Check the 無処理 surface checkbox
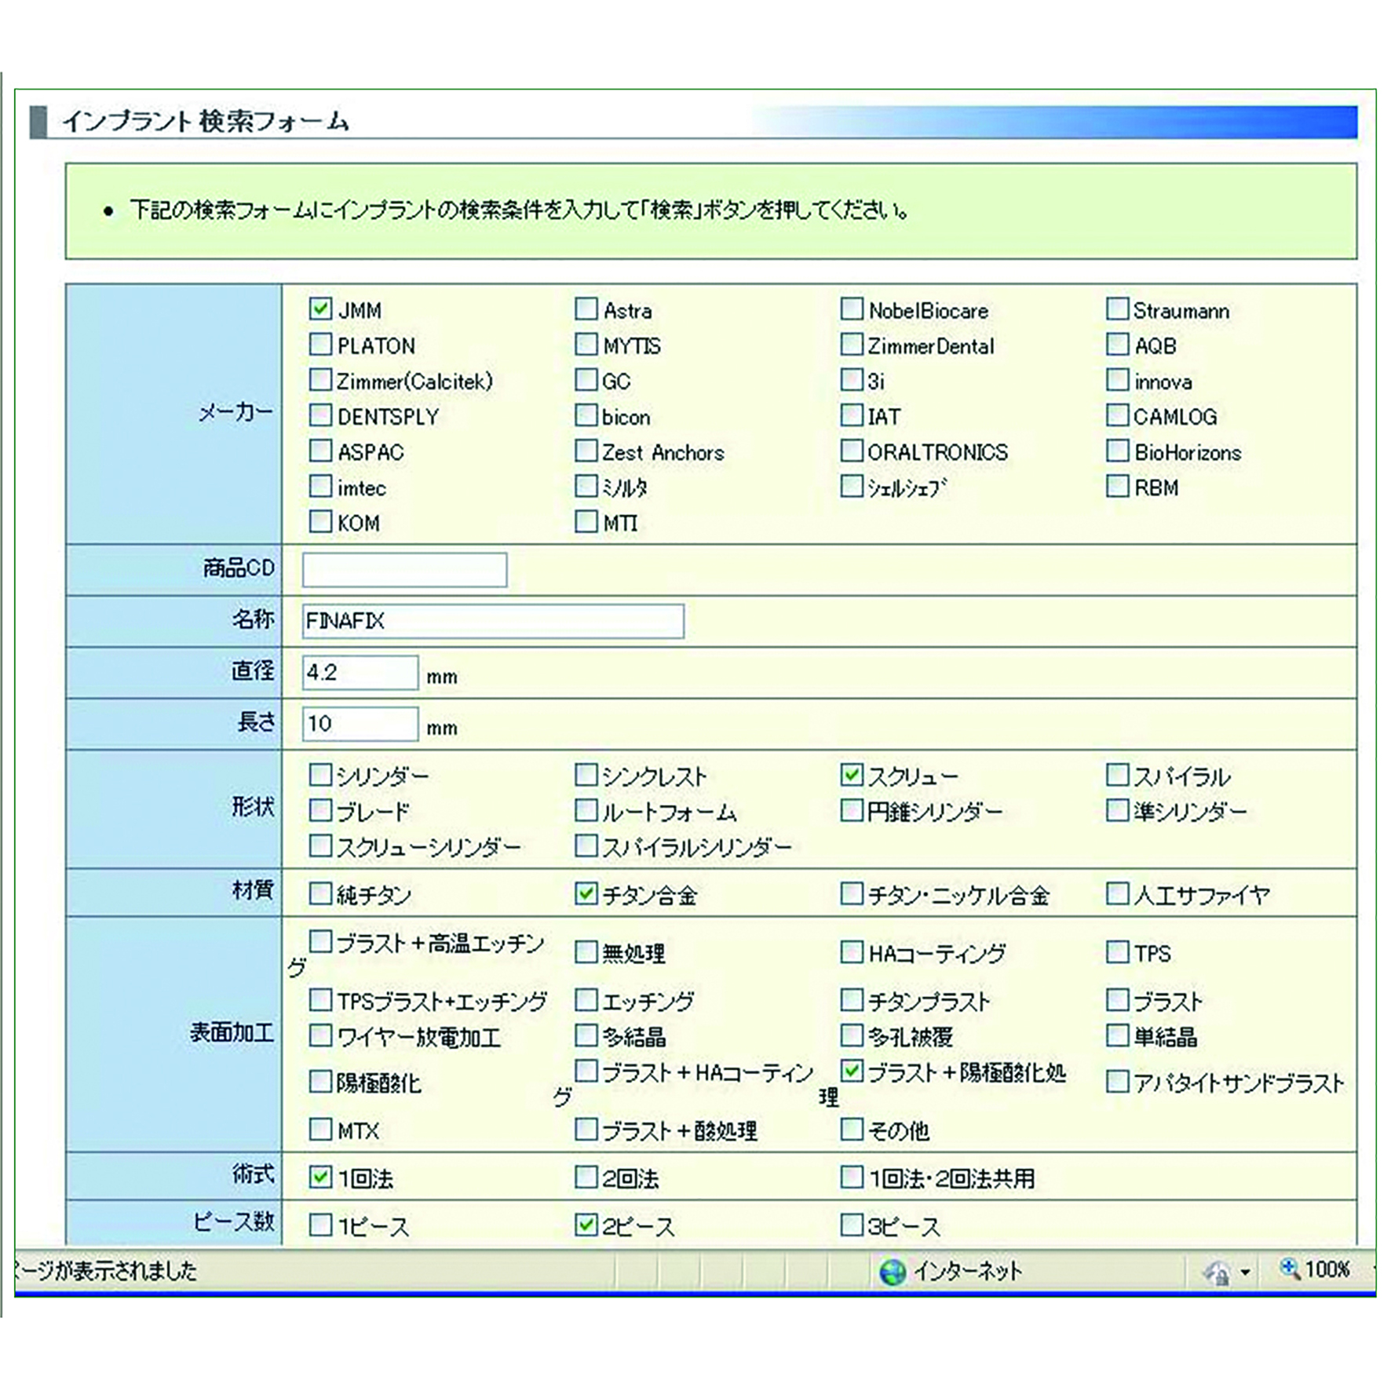The image size is (1391, 1391). tap(586, 952)
